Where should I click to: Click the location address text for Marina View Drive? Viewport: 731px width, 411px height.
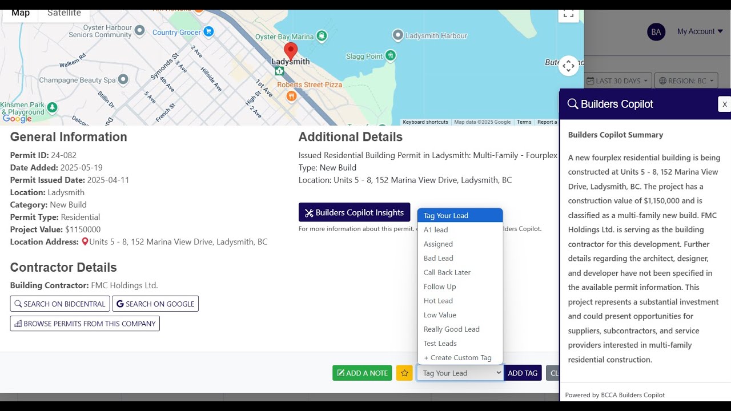[x=178, y=242]
